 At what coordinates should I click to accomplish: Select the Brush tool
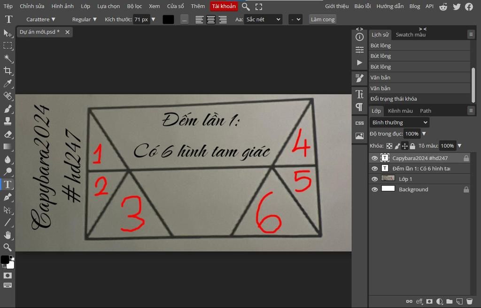[x=8, y=109]
